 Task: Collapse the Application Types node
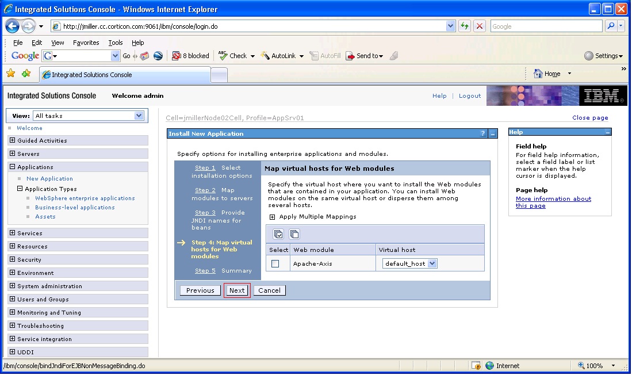[20, 188]
